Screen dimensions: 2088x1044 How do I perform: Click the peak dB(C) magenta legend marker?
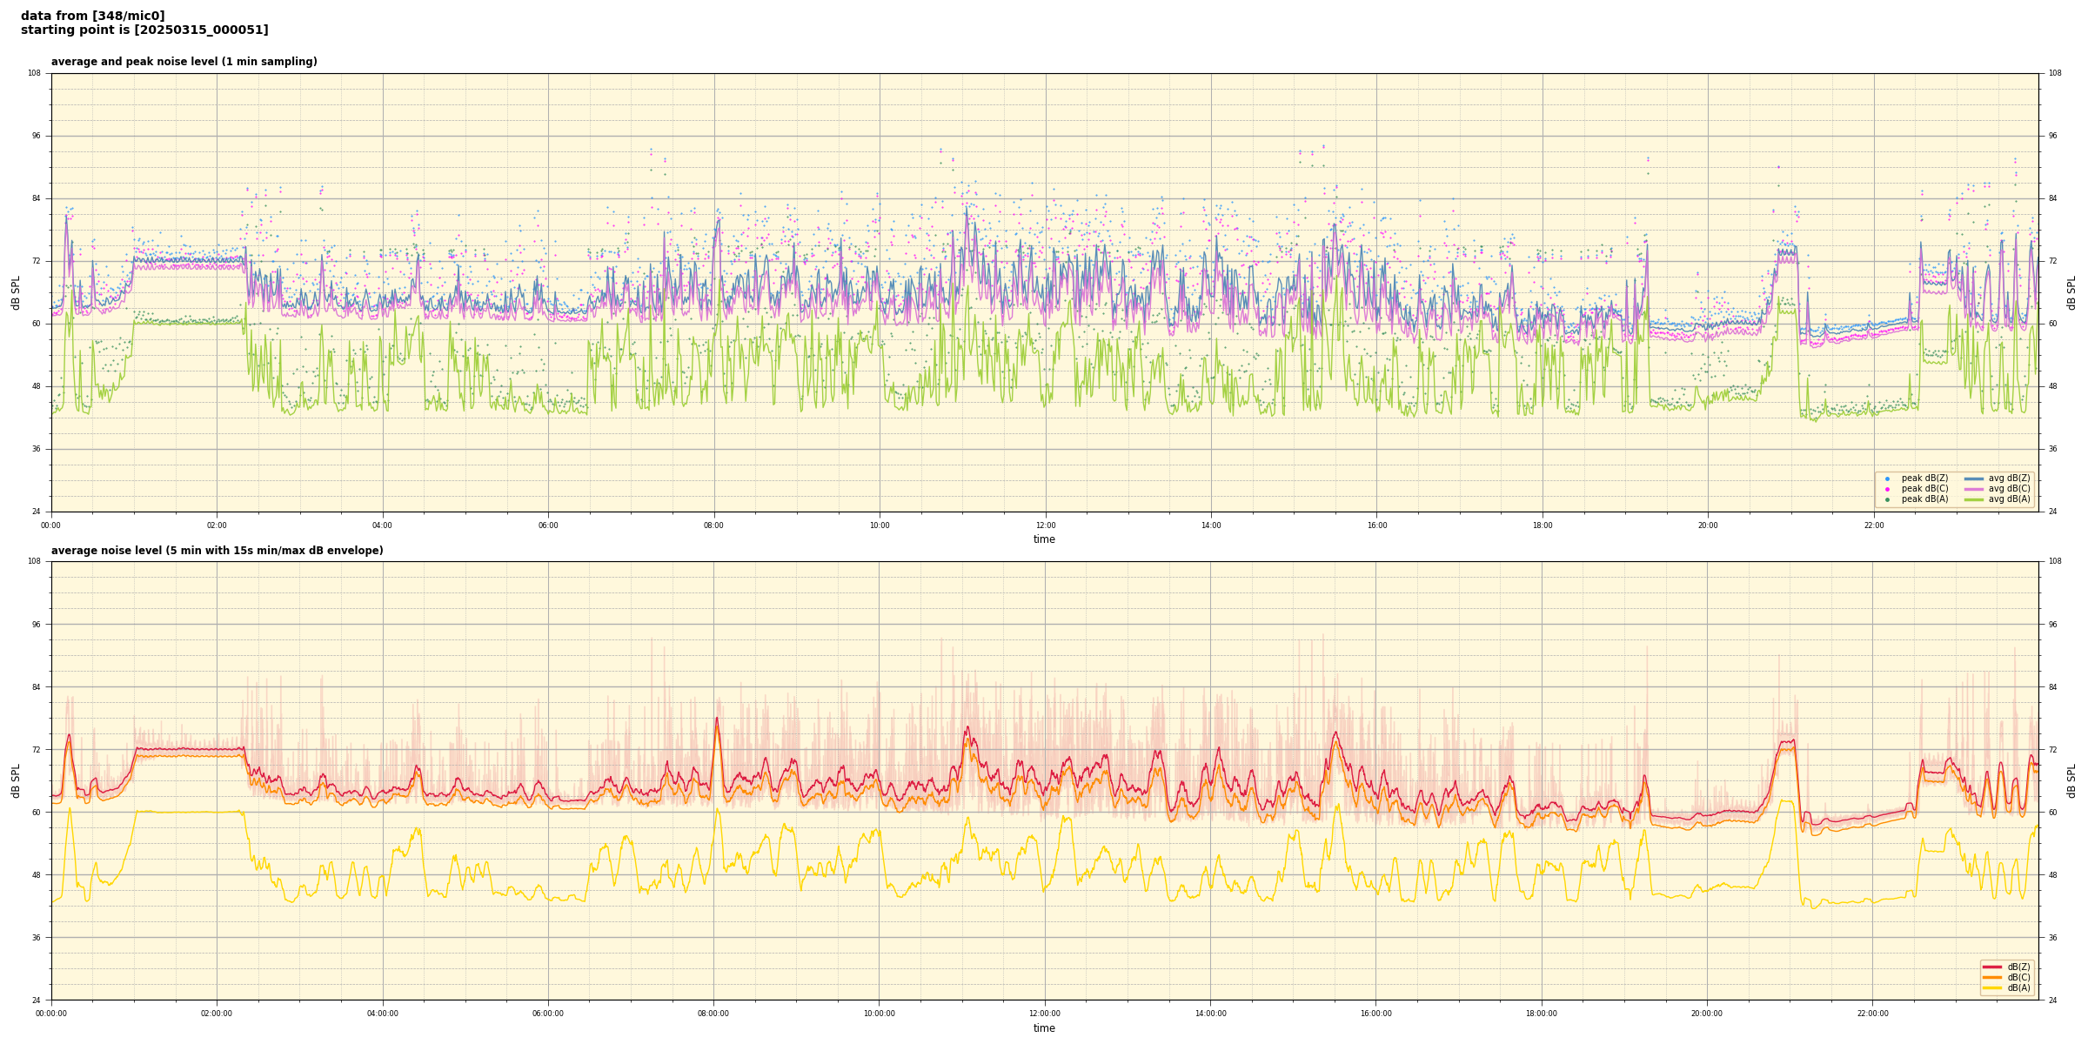1887,489
